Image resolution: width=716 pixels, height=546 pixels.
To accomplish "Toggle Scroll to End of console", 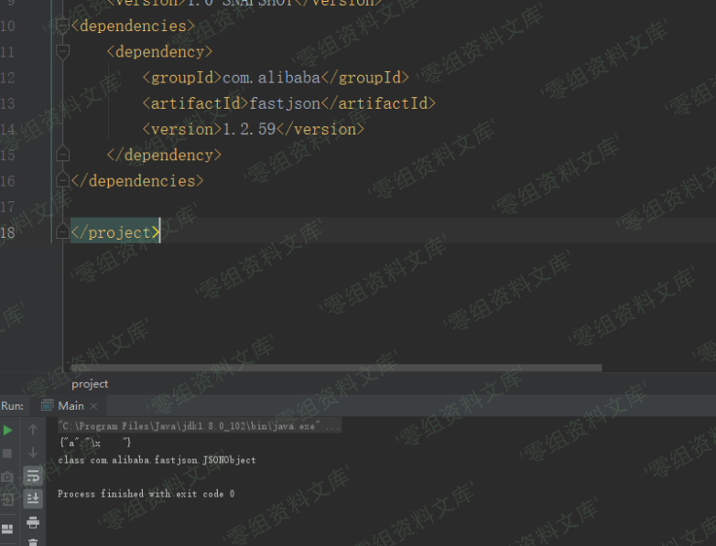I will point(33,499).
